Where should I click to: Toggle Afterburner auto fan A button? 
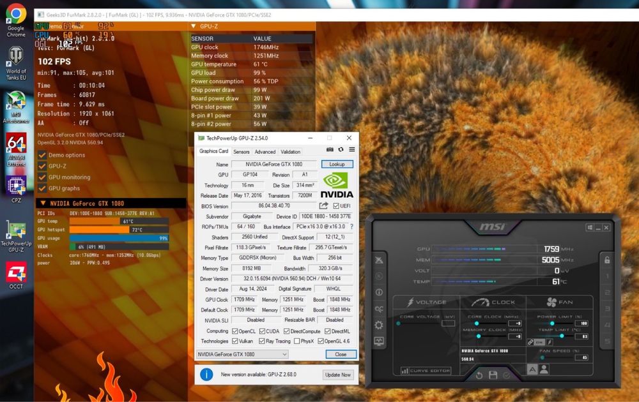pyautogui.click(x=532, y=369)
